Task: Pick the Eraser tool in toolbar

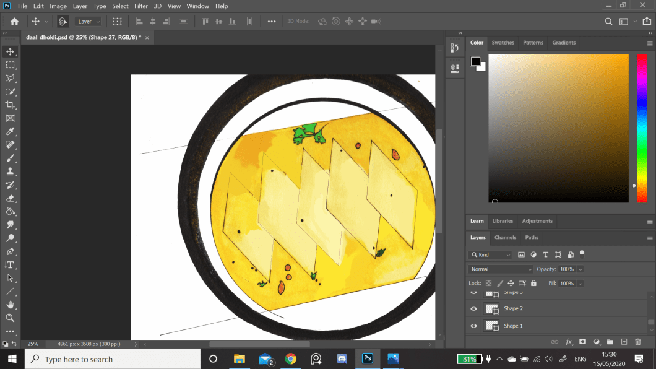Action: tap(10, 198)
